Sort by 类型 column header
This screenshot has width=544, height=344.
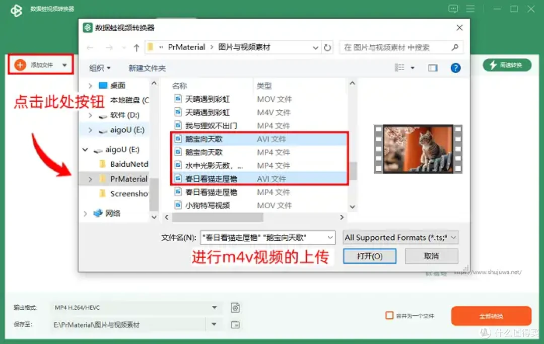264,86
